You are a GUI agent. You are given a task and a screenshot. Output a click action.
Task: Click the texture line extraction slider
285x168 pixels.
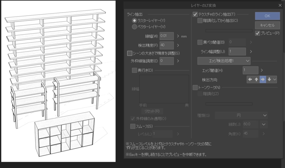tap(229, 31)
